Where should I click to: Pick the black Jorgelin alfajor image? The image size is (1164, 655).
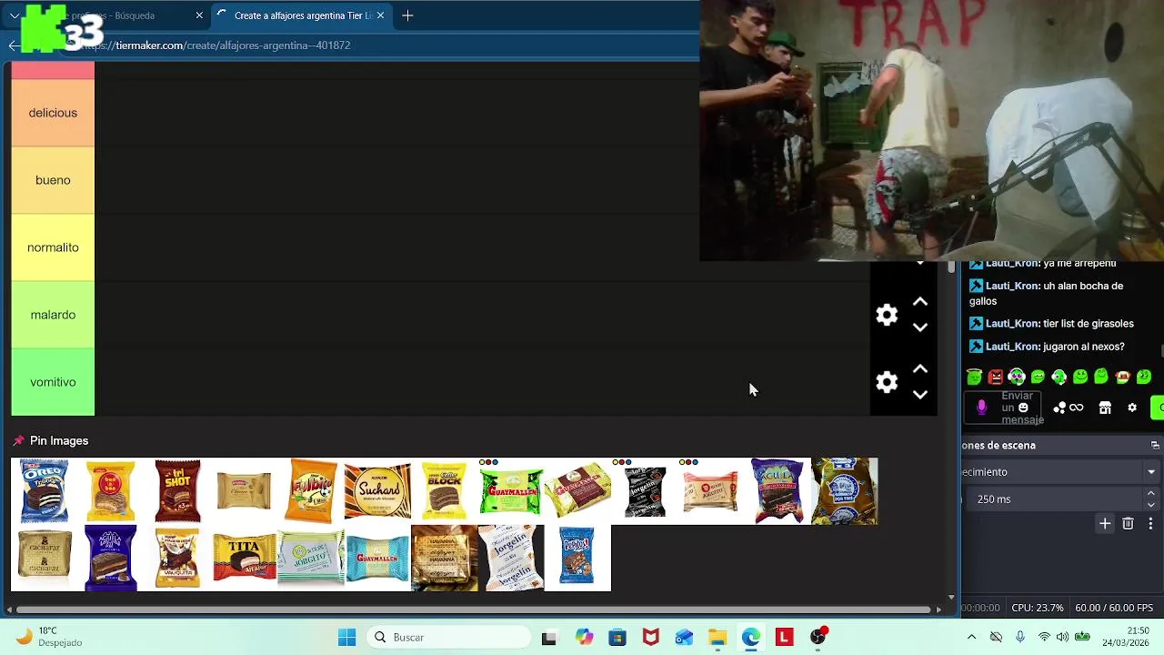(x=645, y=491)
